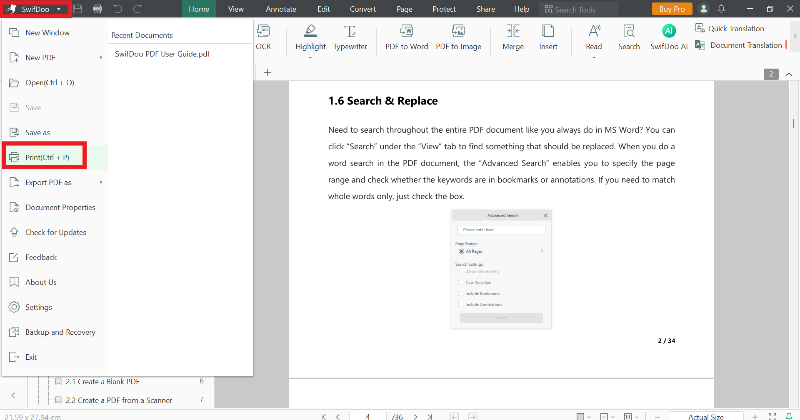800x420 pixels.
Task: Click the page number field showing 4
Action: click(x=367, y=416)
